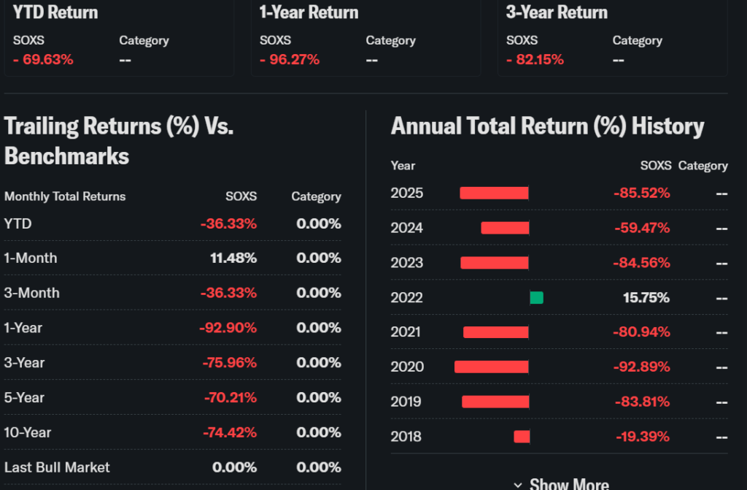
Task: Click the Show More text link
Action: 569,484
